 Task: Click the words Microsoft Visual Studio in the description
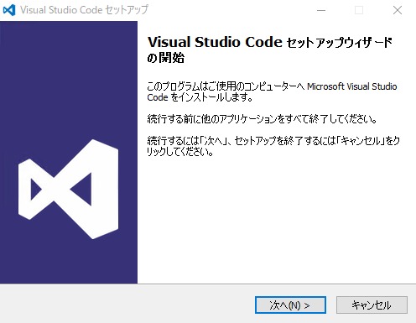click(352, 86)
